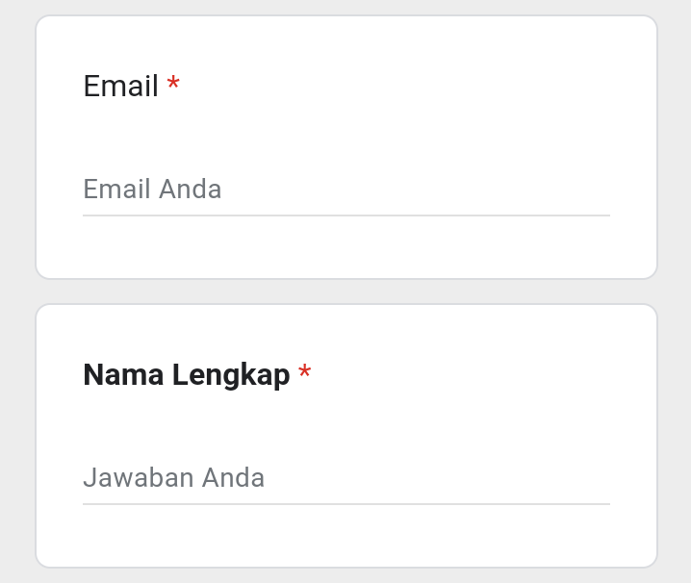Click the gray gap between the two cards
The width and height of the screenshot is (691, 583).
345,291
